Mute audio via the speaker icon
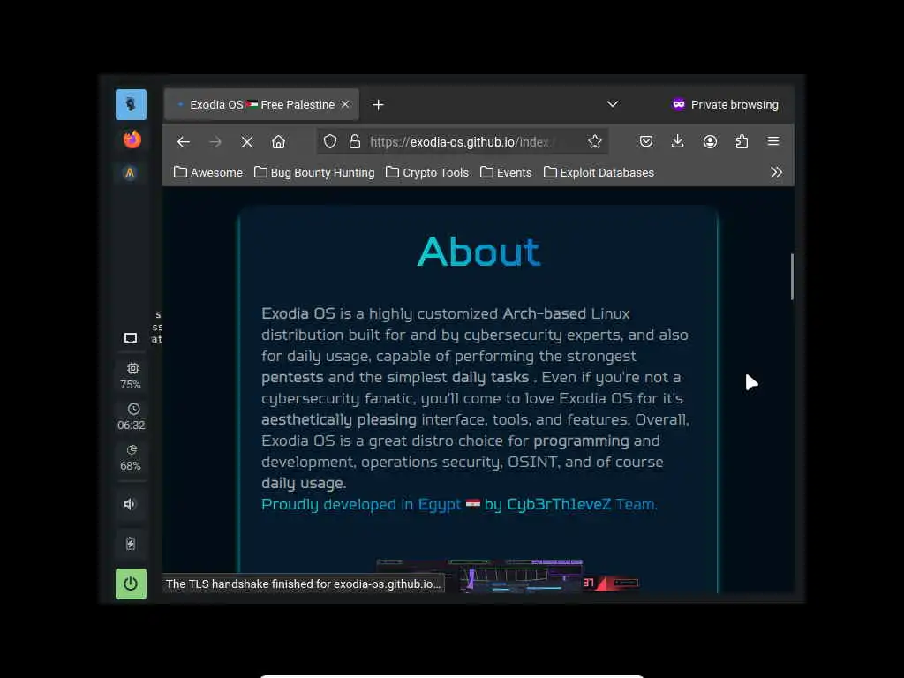The height and width of the screenshot is (678, 904). coord(131,504)
